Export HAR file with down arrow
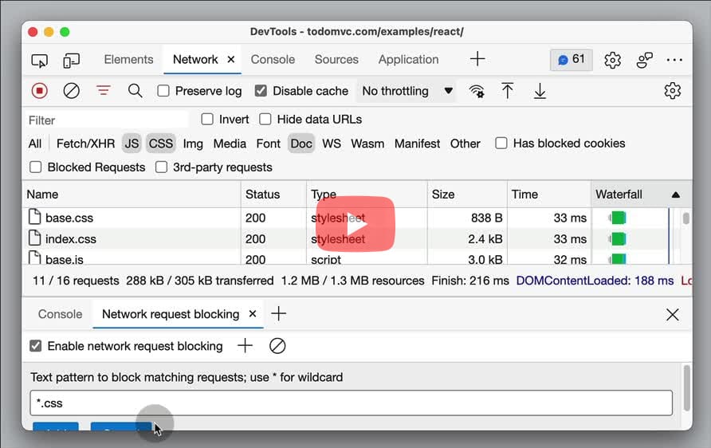Image resolution: width=711 pixels, height=448 pixels. (x=540, y=91)
